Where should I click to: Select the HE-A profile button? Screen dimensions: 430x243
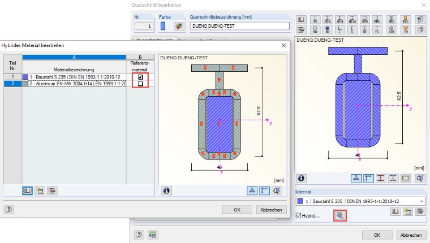click(x=328, y=19)
